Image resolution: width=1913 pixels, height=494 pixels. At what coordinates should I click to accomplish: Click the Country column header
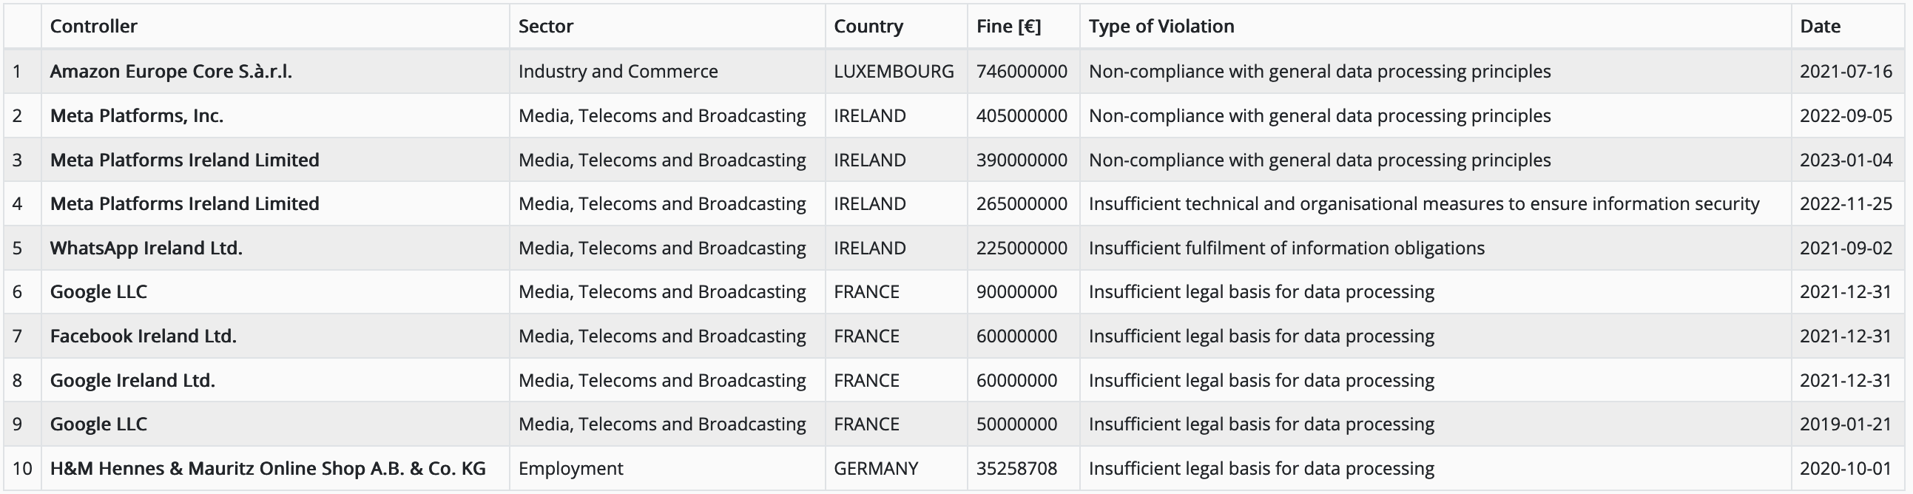[868, 27]
